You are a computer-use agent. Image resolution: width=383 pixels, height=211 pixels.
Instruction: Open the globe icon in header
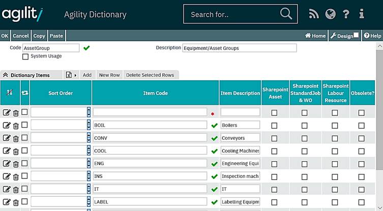(x=330, y=14)
